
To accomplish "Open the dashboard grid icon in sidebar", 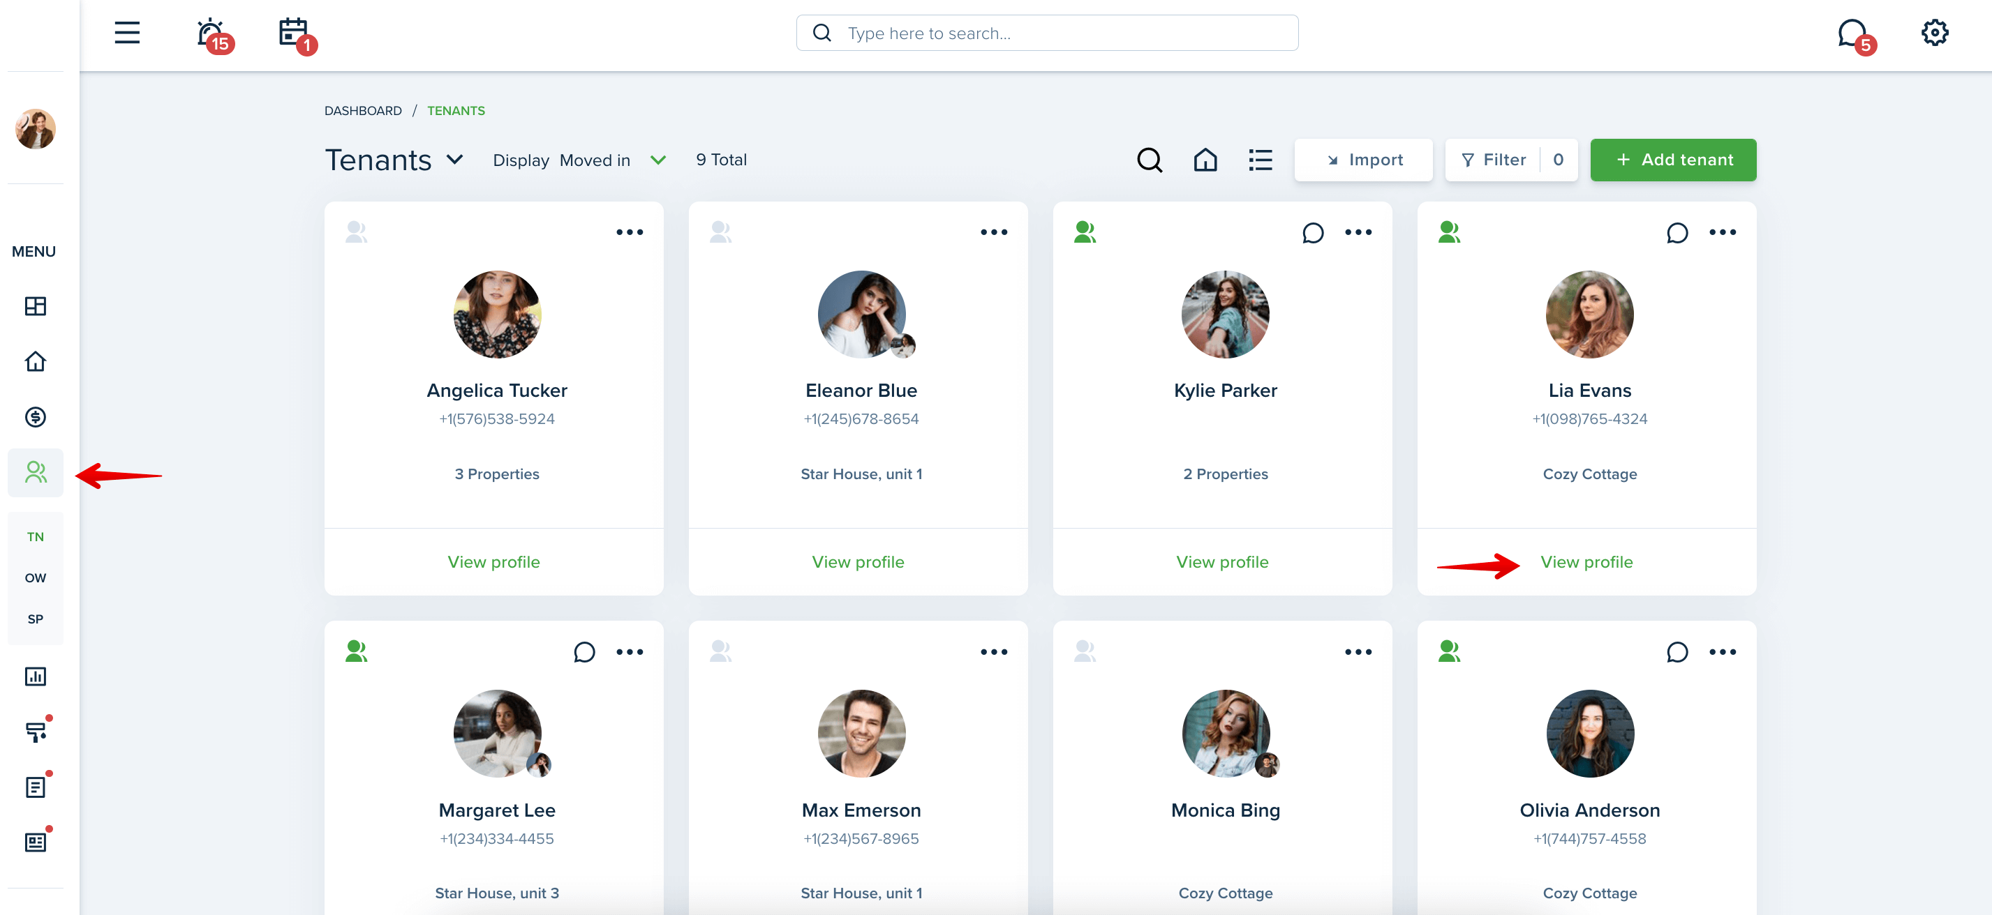I will (36, 306).
